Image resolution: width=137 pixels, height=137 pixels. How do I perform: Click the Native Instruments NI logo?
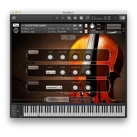(x=122, y=18)
